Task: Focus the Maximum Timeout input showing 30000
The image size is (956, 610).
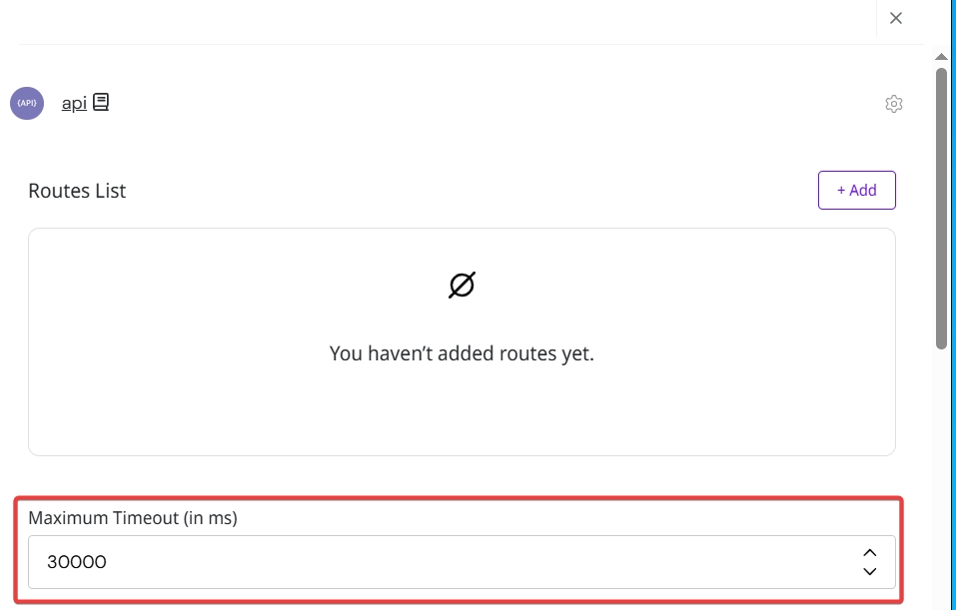Action: point(440,562)
